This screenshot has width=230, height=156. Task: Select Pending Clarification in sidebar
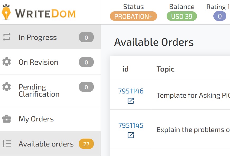coord(39,91)
